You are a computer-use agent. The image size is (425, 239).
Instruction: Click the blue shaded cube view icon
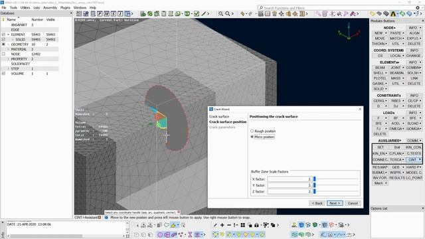tap(301, 225)
